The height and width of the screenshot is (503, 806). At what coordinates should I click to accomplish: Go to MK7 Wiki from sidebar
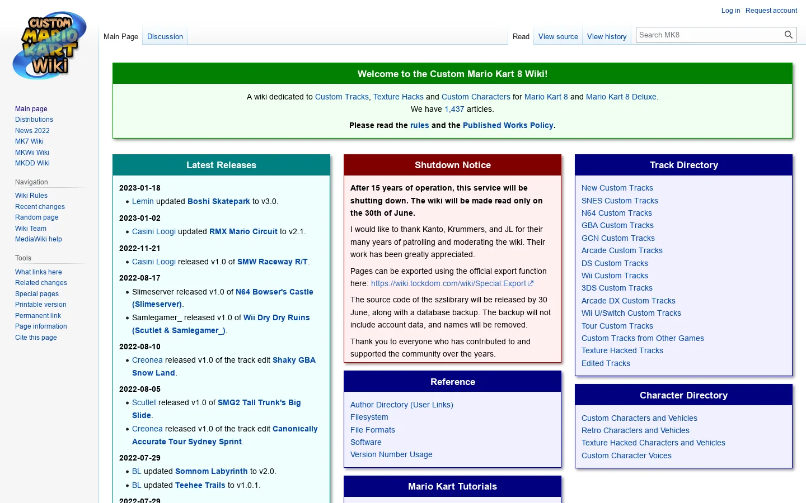coord(29,141)
